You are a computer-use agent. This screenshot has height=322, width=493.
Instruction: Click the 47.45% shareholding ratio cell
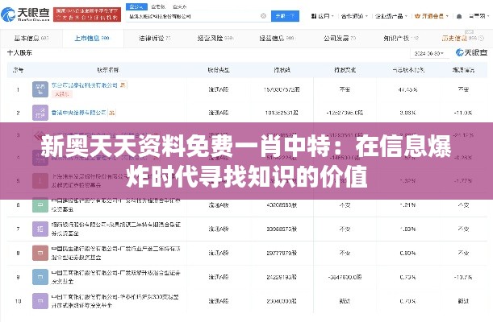coord(407,89)
